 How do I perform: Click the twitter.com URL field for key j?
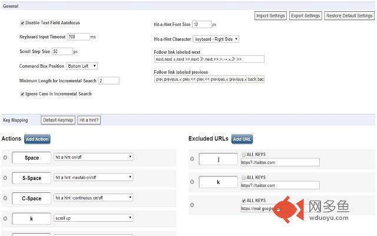(x=280, y=162)
